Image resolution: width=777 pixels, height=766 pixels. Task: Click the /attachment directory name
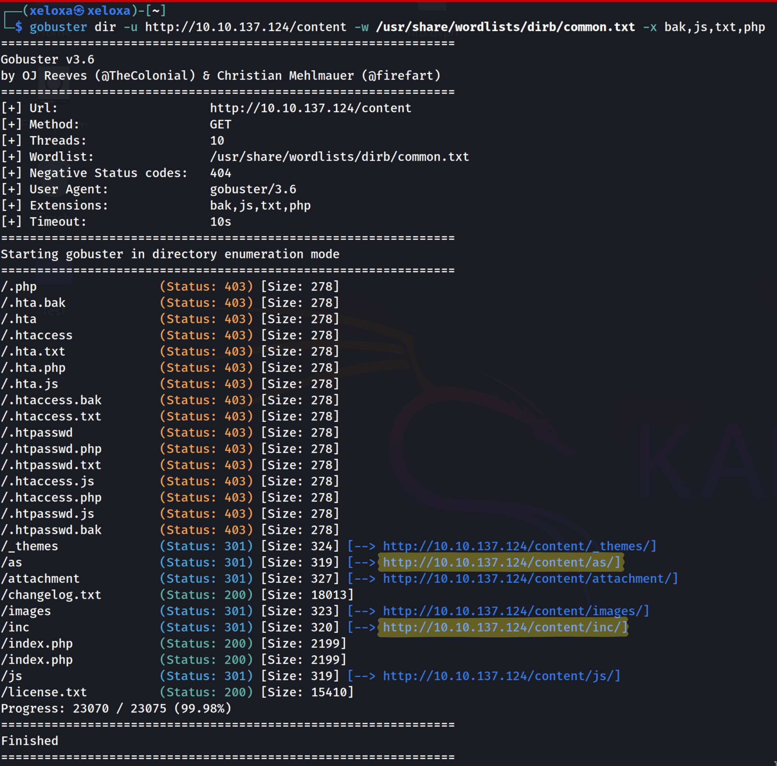[40, 579]
